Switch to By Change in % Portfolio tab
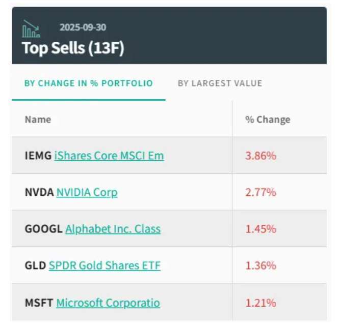 pyautogui.click(x=89, y=83)
